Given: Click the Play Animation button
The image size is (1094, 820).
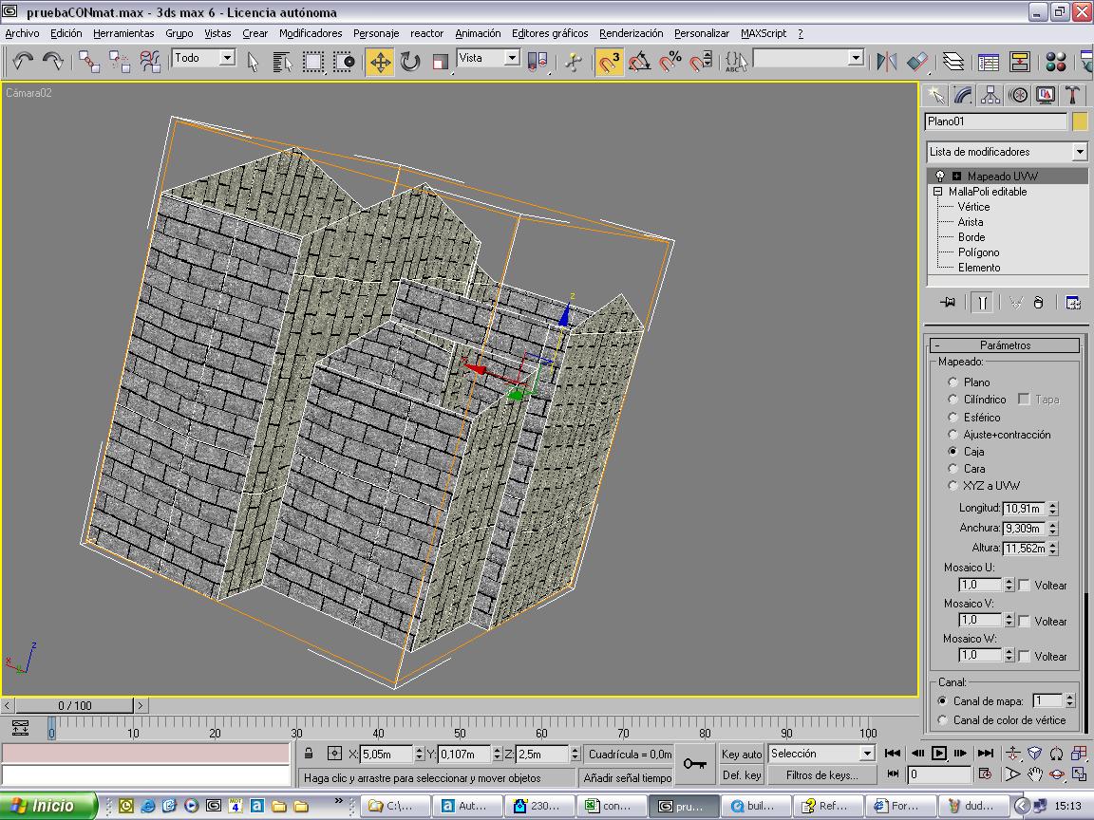Looking at the screenshot, I should pos(939,754).
